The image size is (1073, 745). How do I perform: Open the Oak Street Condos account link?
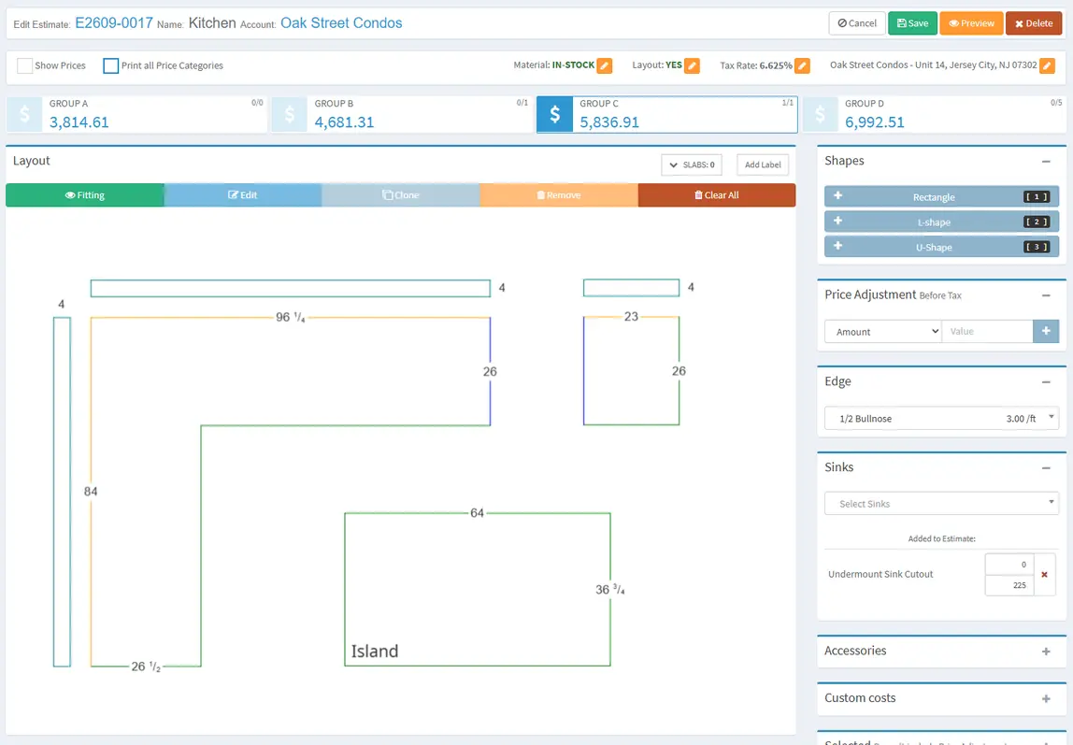click(x=341, y=22)
